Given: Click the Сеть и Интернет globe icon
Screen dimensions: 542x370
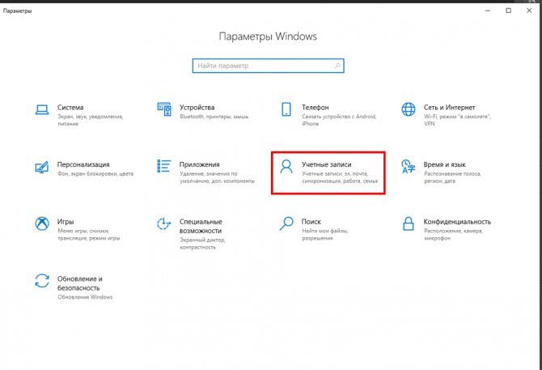Looking at the screenshot, I should (x=409, y=109).
